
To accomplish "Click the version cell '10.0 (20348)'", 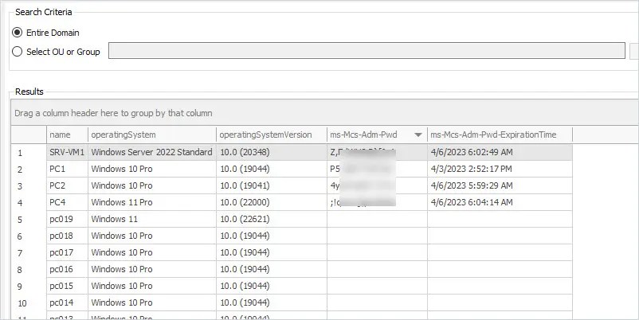I will (x=272, y=152).
